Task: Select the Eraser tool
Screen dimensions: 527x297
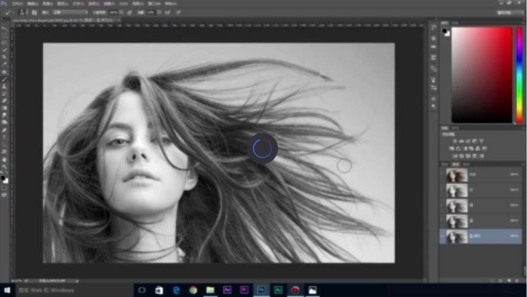Action: click(x=5, y=100)
